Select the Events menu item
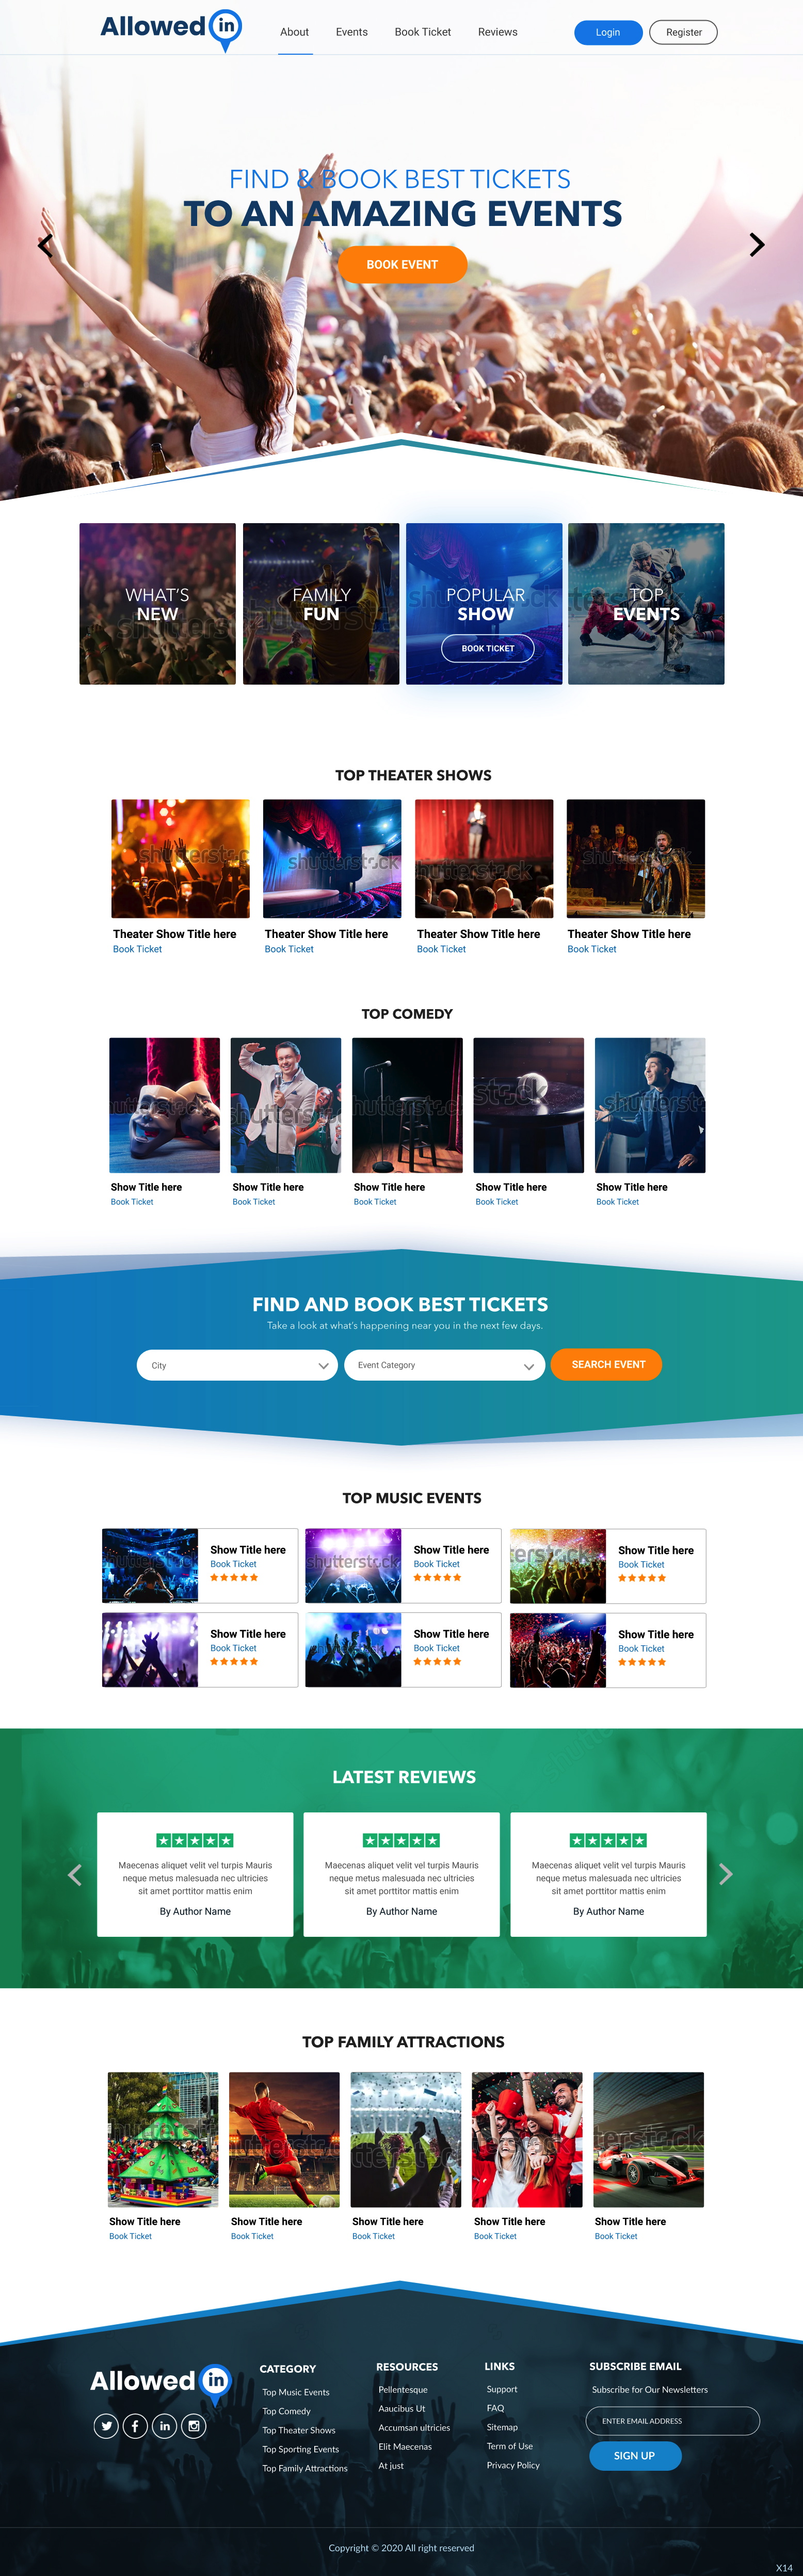803x2576 pixels. [x=352, y=32]
